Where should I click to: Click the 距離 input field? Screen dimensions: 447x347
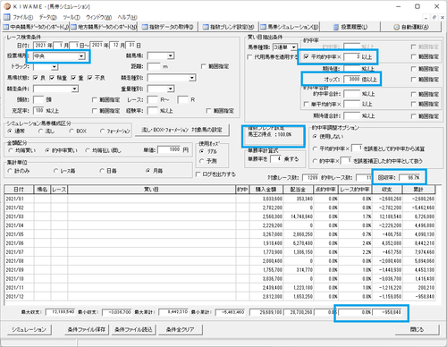pos(154,66)
